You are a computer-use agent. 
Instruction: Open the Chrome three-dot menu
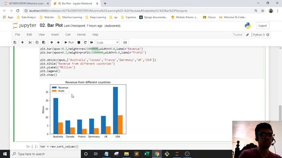[x=278, y=11]
